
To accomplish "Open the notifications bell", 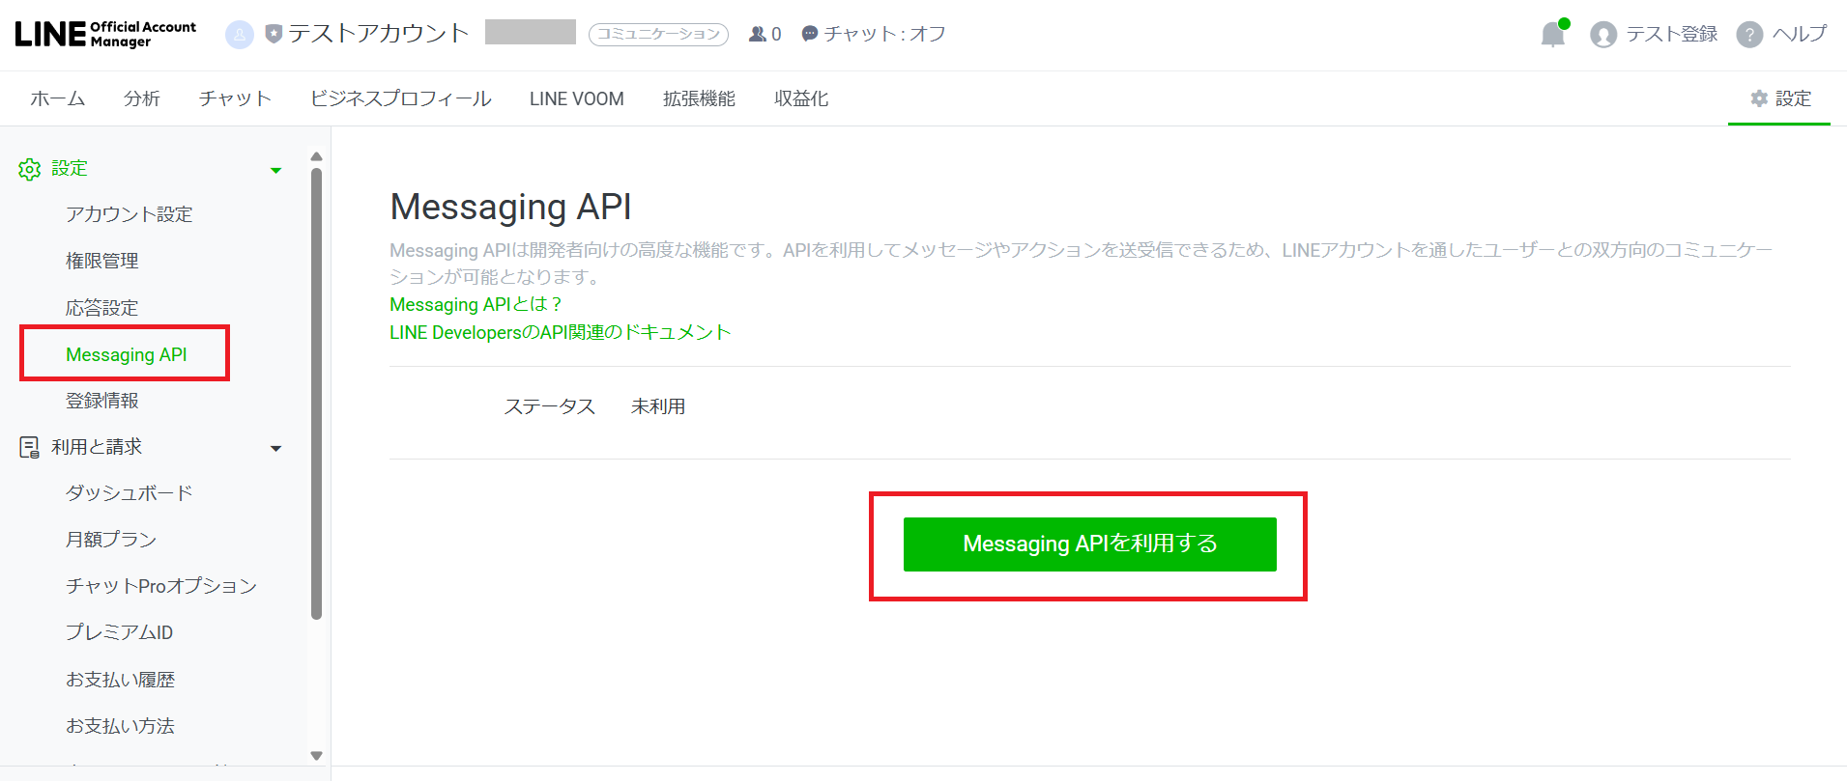I will pyautogui.click(x=1552, y=35).
